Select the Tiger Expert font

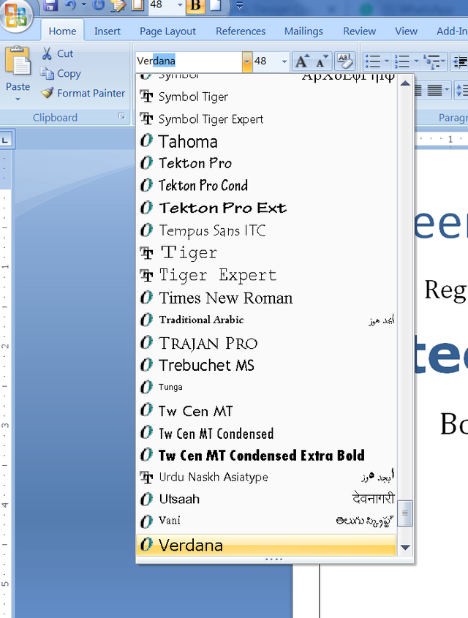click(266, 275)
